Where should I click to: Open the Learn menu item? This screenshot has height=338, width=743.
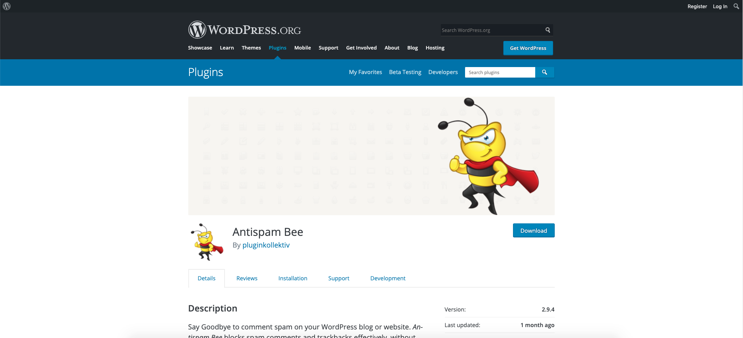tap(227, 48)
